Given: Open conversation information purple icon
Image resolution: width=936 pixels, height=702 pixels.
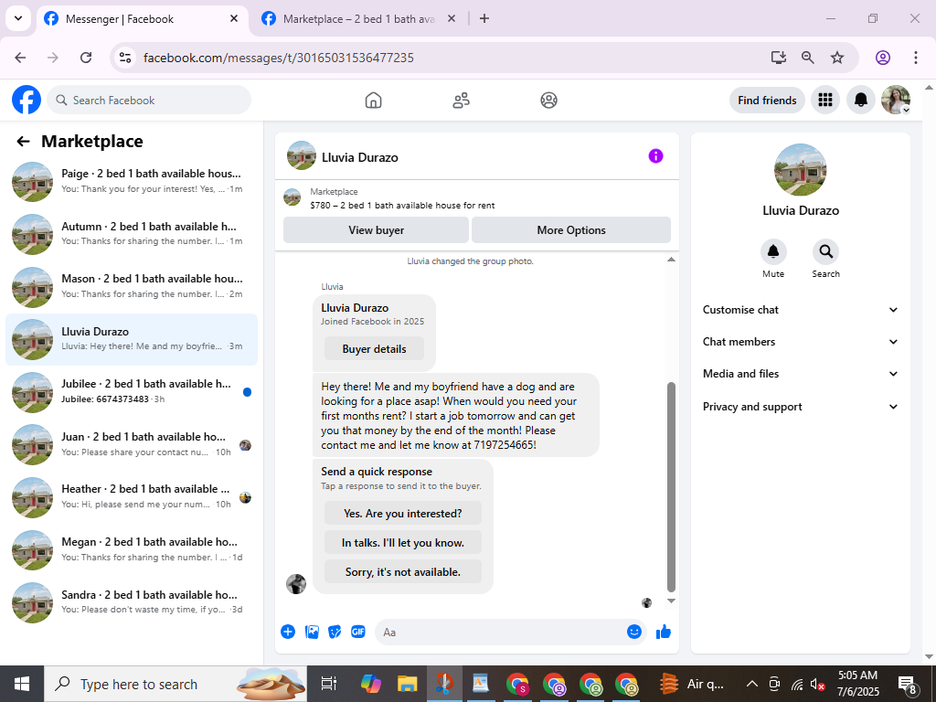Looking at the screenshot, I should pos(655,155).
